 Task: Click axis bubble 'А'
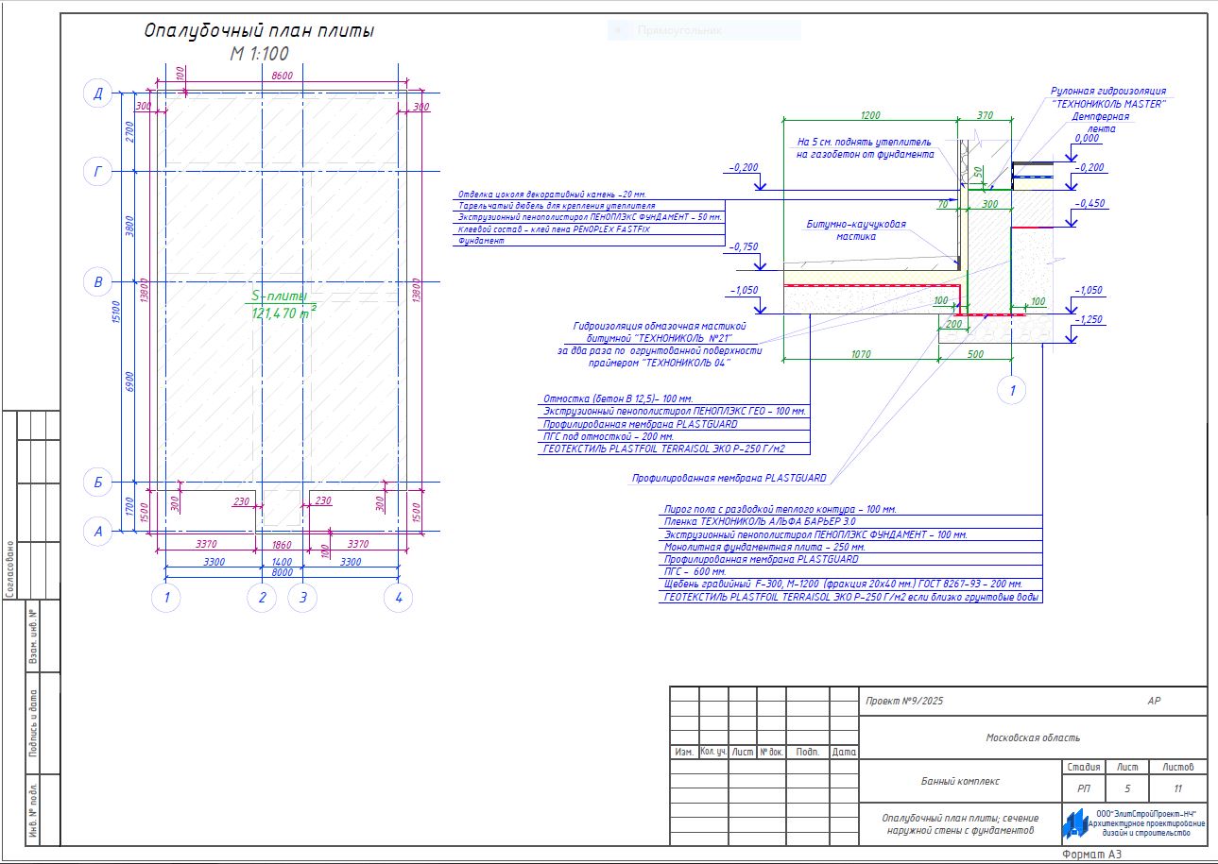(x=97, y=532)
